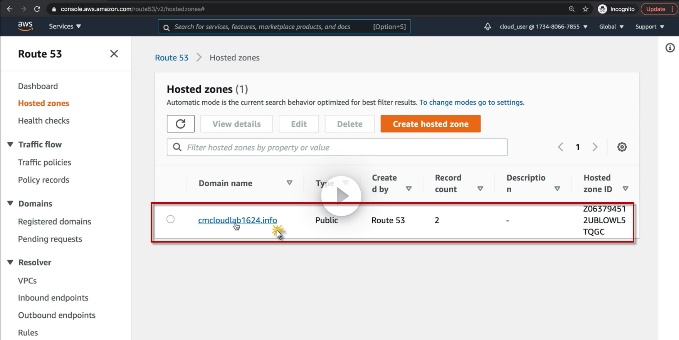Open VPCs under Resolver

tap(27, 281)
